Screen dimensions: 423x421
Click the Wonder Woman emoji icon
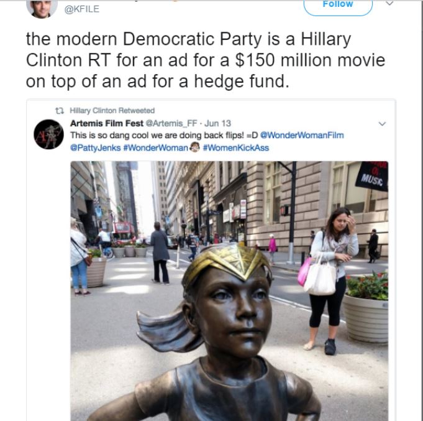(195, 147)
